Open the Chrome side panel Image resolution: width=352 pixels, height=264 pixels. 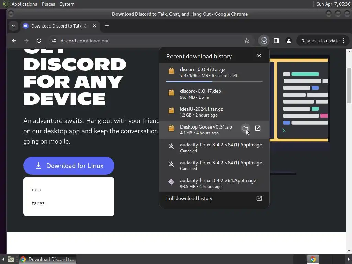(276, 41)
